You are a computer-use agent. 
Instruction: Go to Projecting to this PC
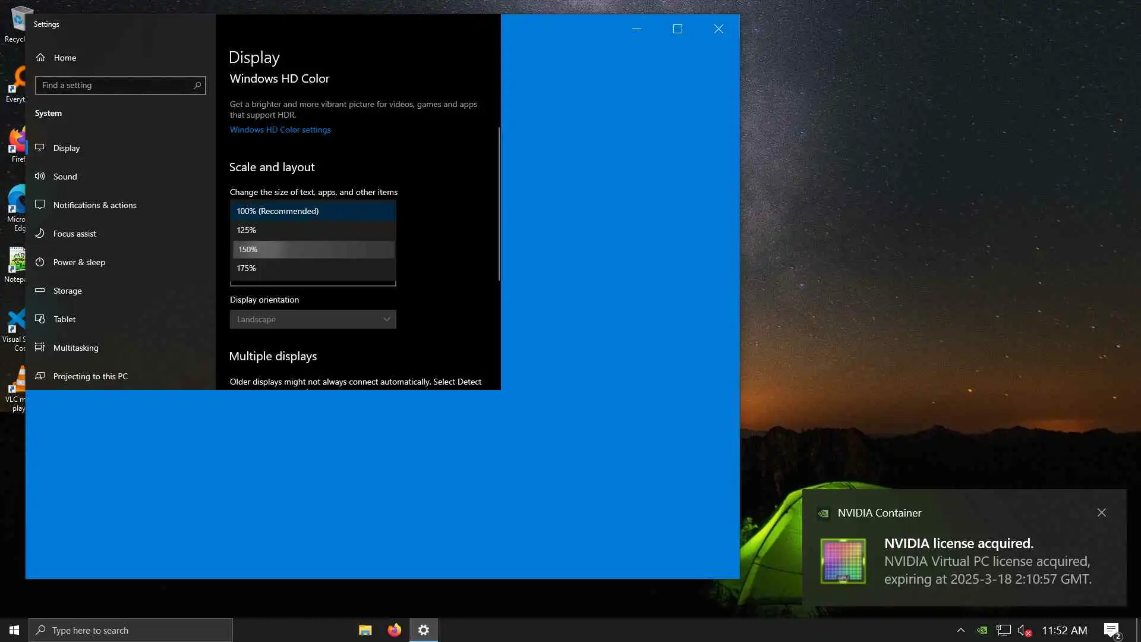click(90, 376)
